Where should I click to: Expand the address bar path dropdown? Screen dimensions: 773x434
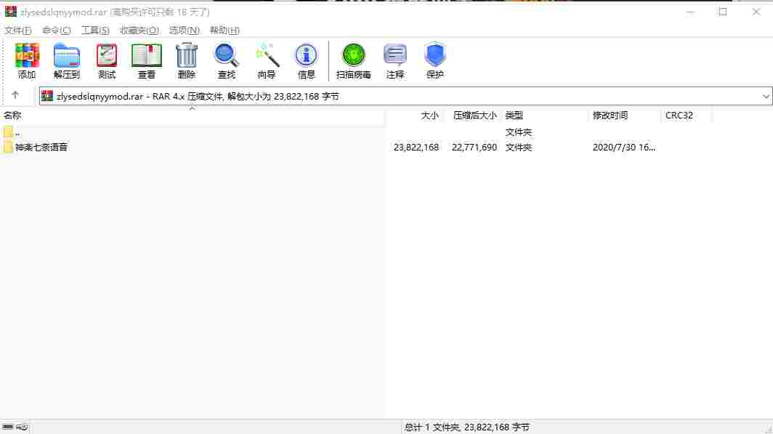tap(766, 96)
